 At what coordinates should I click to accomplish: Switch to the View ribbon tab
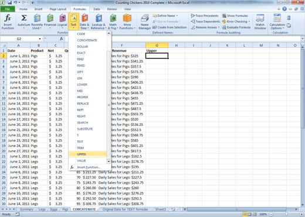tap(127, 9)
